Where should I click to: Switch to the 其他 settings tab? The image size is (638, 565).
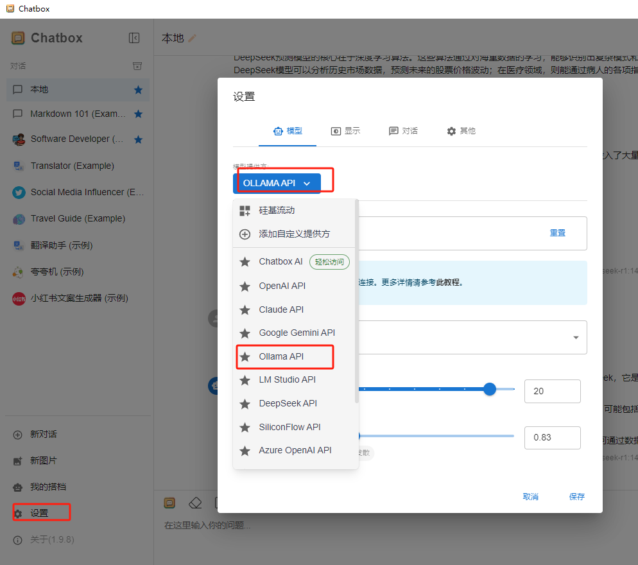click(x=461, y=131)
